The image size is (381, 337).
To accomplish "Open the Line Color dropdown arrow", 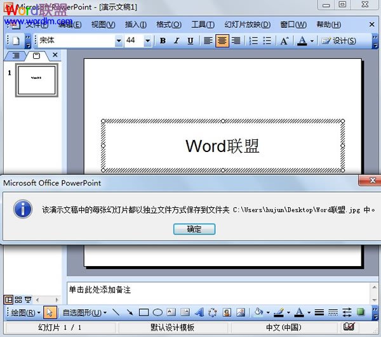I will [288, 312].
